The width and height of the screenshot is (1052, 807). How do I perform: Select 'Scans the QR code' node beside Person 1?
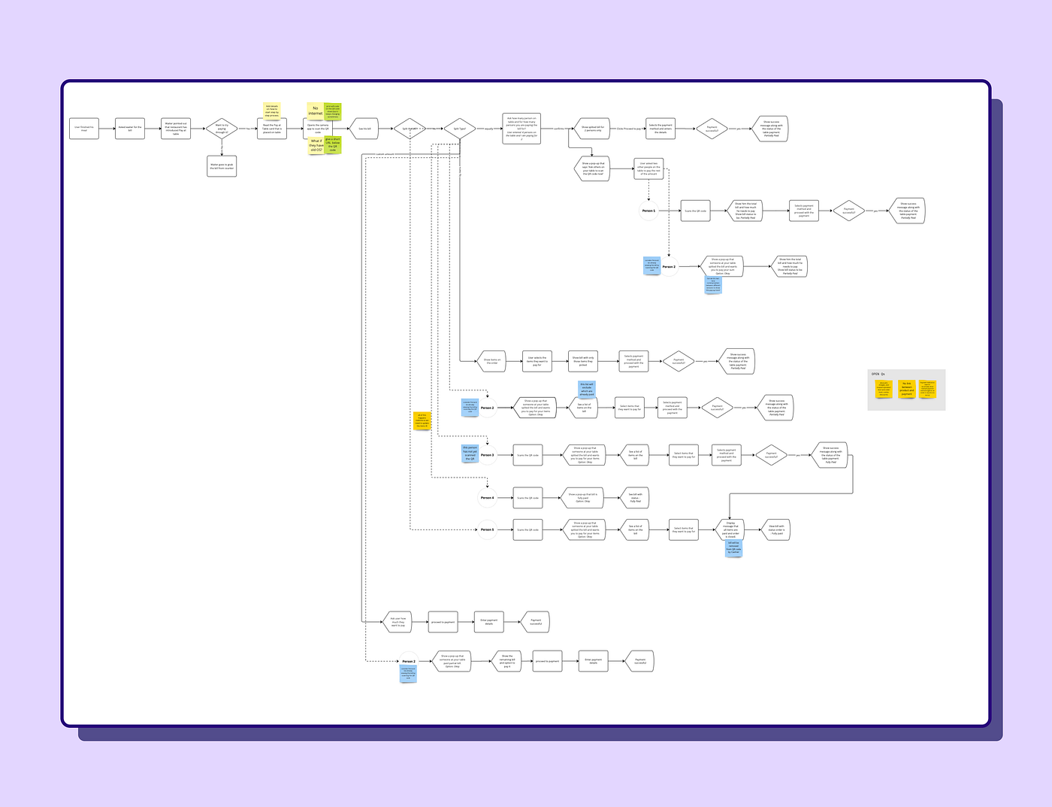(695, 211)
